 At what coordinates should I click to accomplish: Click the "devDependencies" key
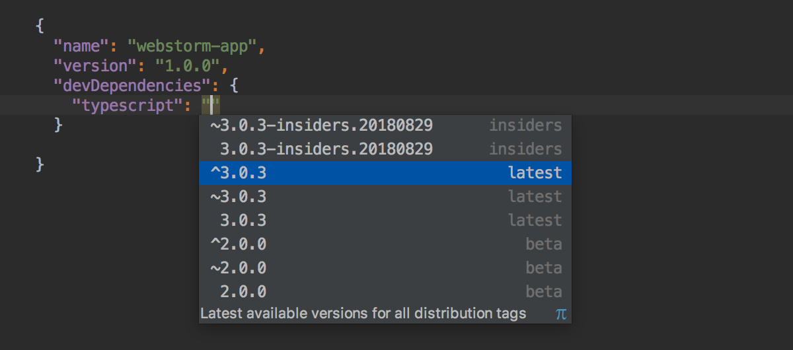[x=132, y=85]
